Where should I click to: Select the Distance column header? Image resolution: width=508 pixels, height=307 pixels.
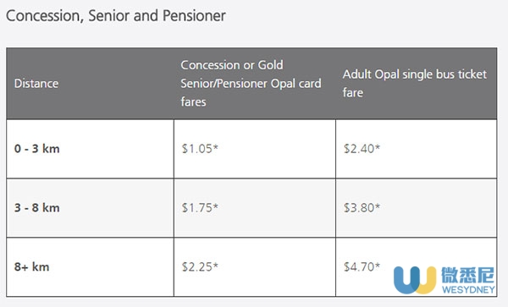36,84
